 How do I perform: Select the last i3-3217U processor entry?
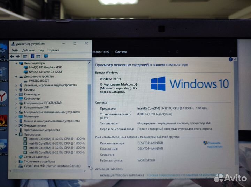coord(56,152)
